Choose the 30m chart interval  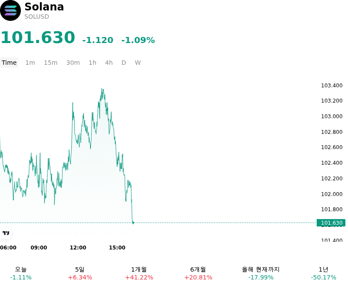tap(73, 63)
